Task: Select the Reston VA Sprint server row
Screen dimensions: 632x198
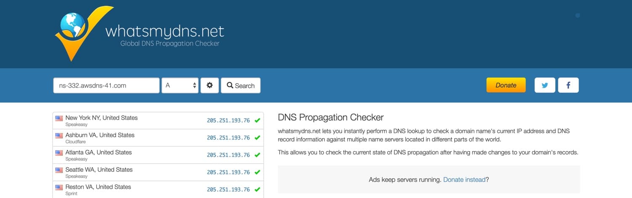Action: click(x=126, y=189)
